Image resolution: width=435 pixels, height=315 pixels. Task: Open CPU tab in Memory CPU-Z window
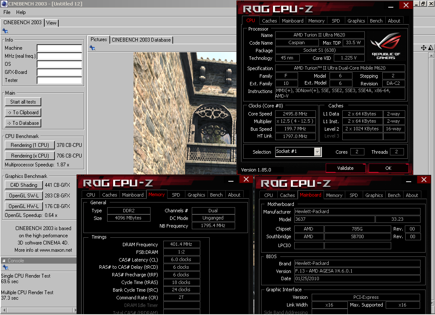point(91,195)
